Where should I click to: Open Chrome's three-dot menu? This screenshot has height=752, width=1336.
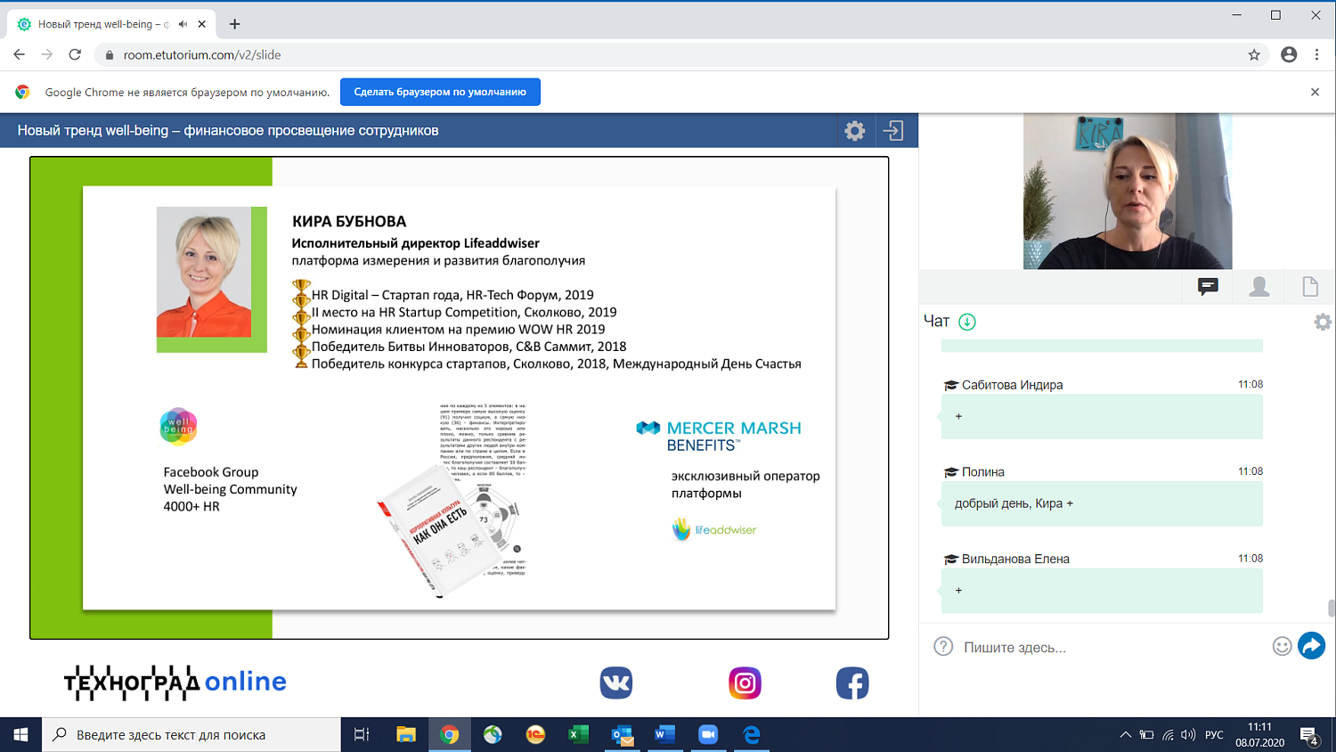(1316, 54)
